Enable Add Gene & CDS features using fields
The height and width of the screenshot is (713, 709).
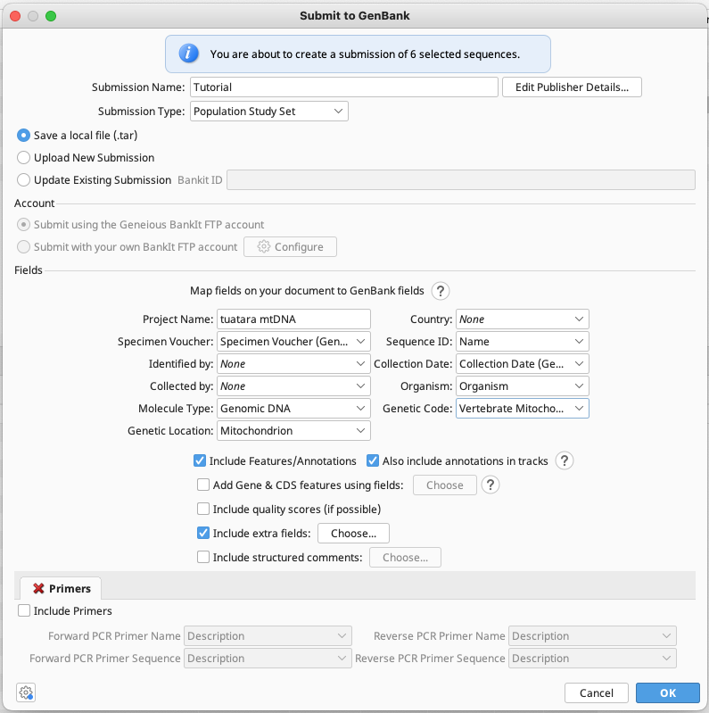[203, 485]
